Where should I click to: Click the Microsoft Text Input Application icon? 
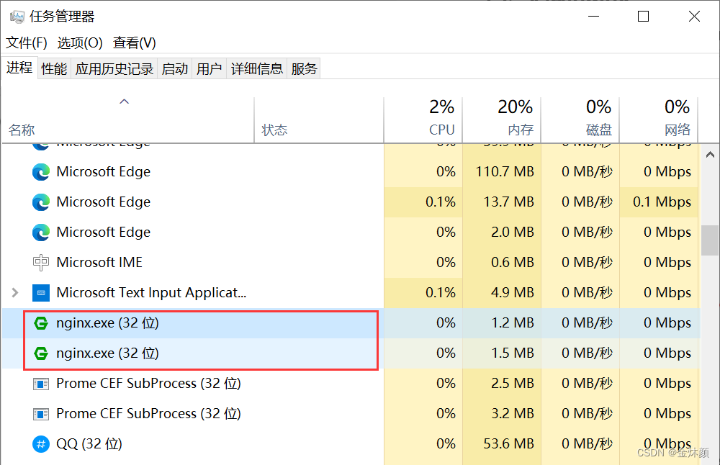click(x=41, y=293)
